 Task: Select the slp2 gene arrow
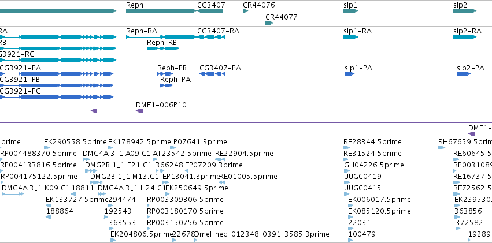pyautogui.click(x=465, y=11)
